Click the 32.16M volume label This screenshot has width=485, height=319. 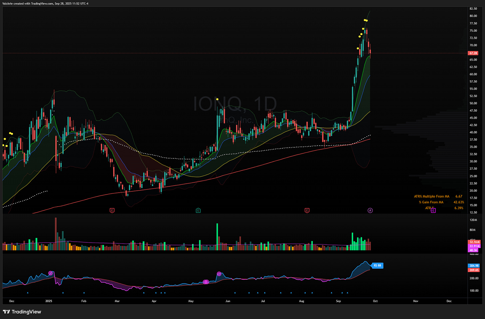coord(474,242)
